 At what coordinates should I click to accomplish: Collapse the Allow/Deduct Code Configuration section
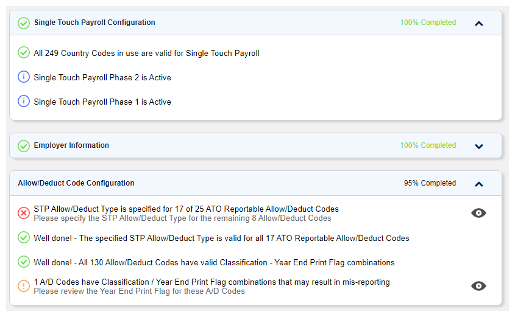point(478,184)
